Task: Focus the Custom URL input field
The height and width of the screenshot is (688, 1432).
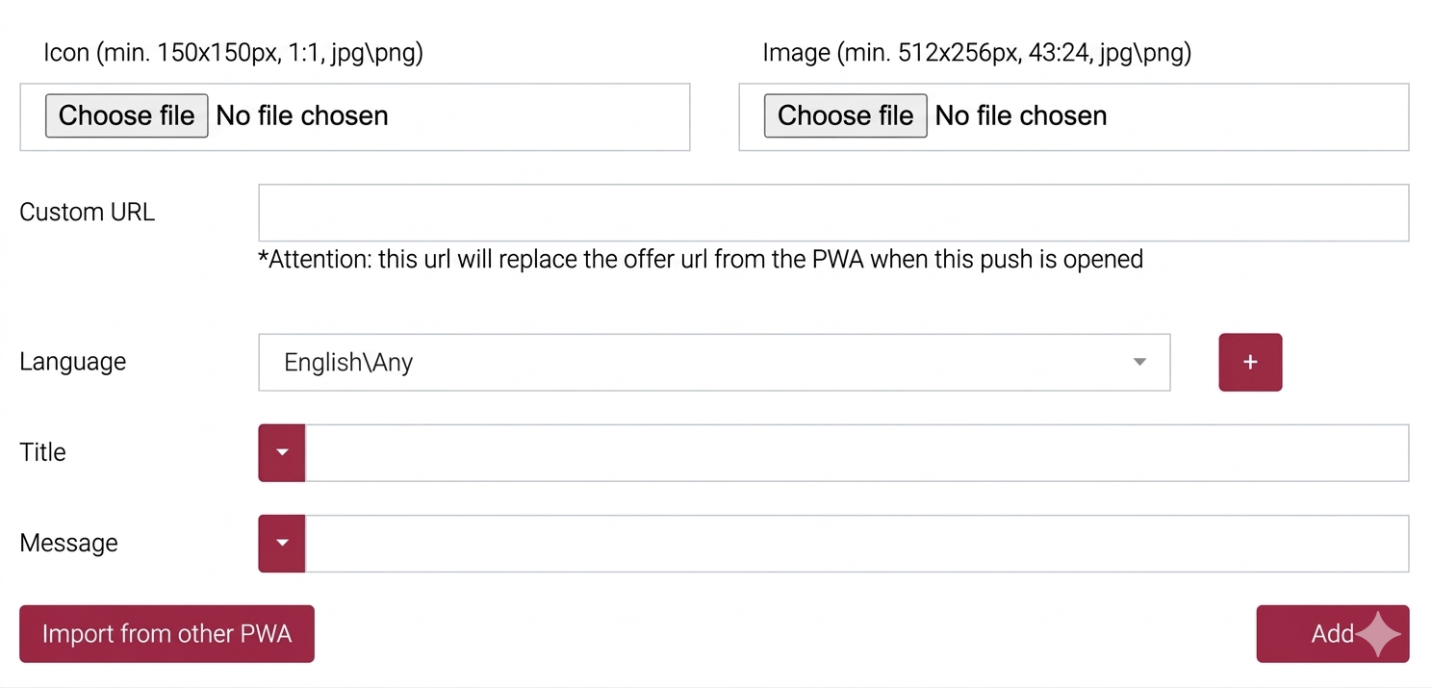Action: 832,213
